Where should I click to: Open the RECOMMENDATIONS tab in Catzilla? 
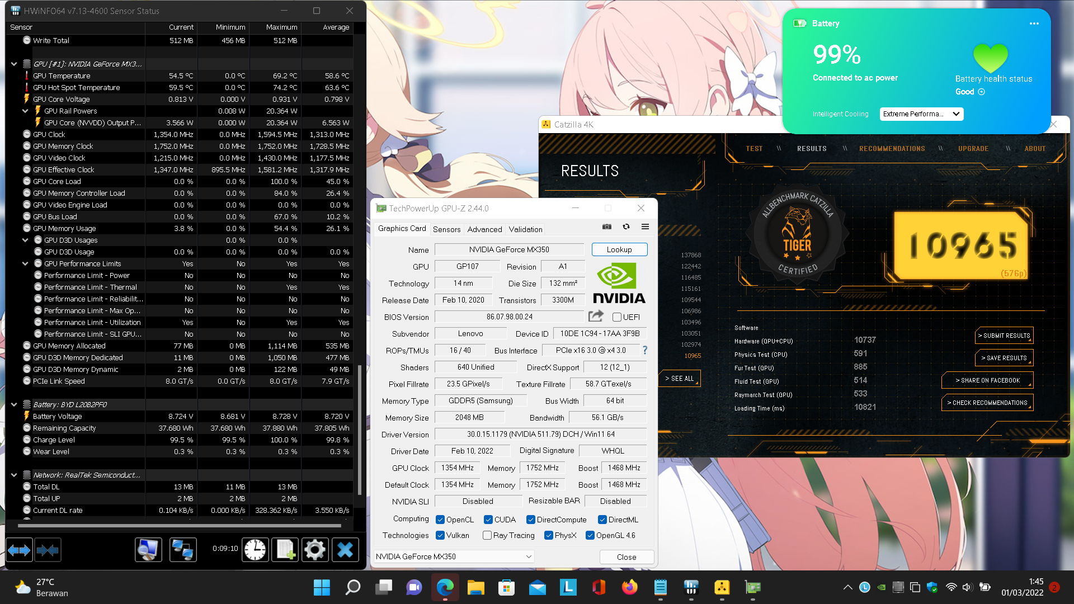coord(892,149)
